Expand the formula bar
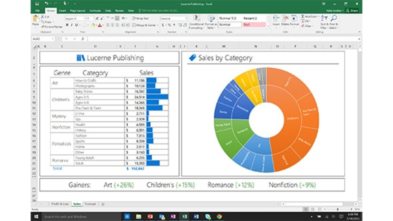 (x=359, y=39)
